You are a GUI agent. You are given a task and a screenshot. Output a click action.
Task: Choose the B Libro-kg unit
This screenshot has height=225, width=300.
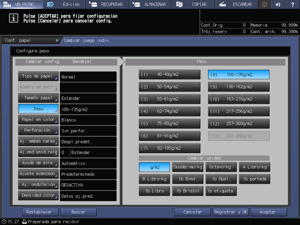[154, 179]
